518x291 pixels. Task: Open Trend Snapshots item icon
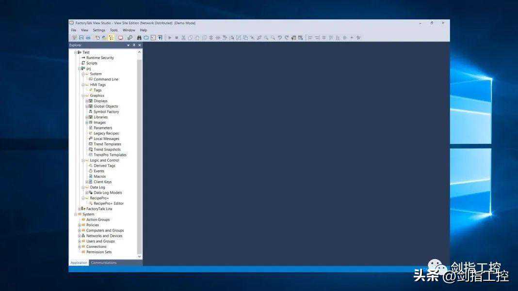tap(91, 150)
